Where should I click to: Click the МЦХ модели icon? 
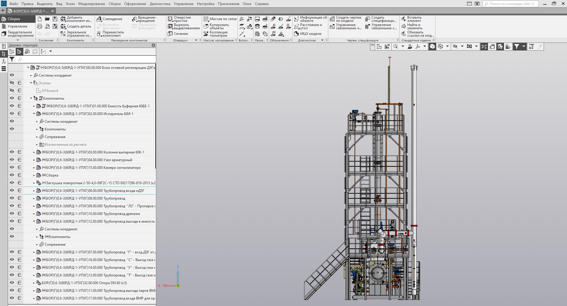(296, 34)
